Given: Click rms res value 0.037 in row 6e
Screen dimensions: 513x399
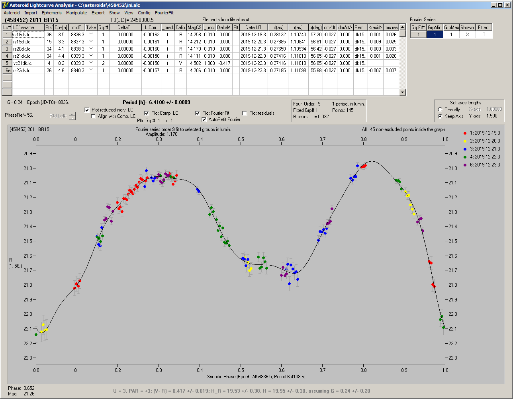Looking at the screenshot, I should click(391, 70).
